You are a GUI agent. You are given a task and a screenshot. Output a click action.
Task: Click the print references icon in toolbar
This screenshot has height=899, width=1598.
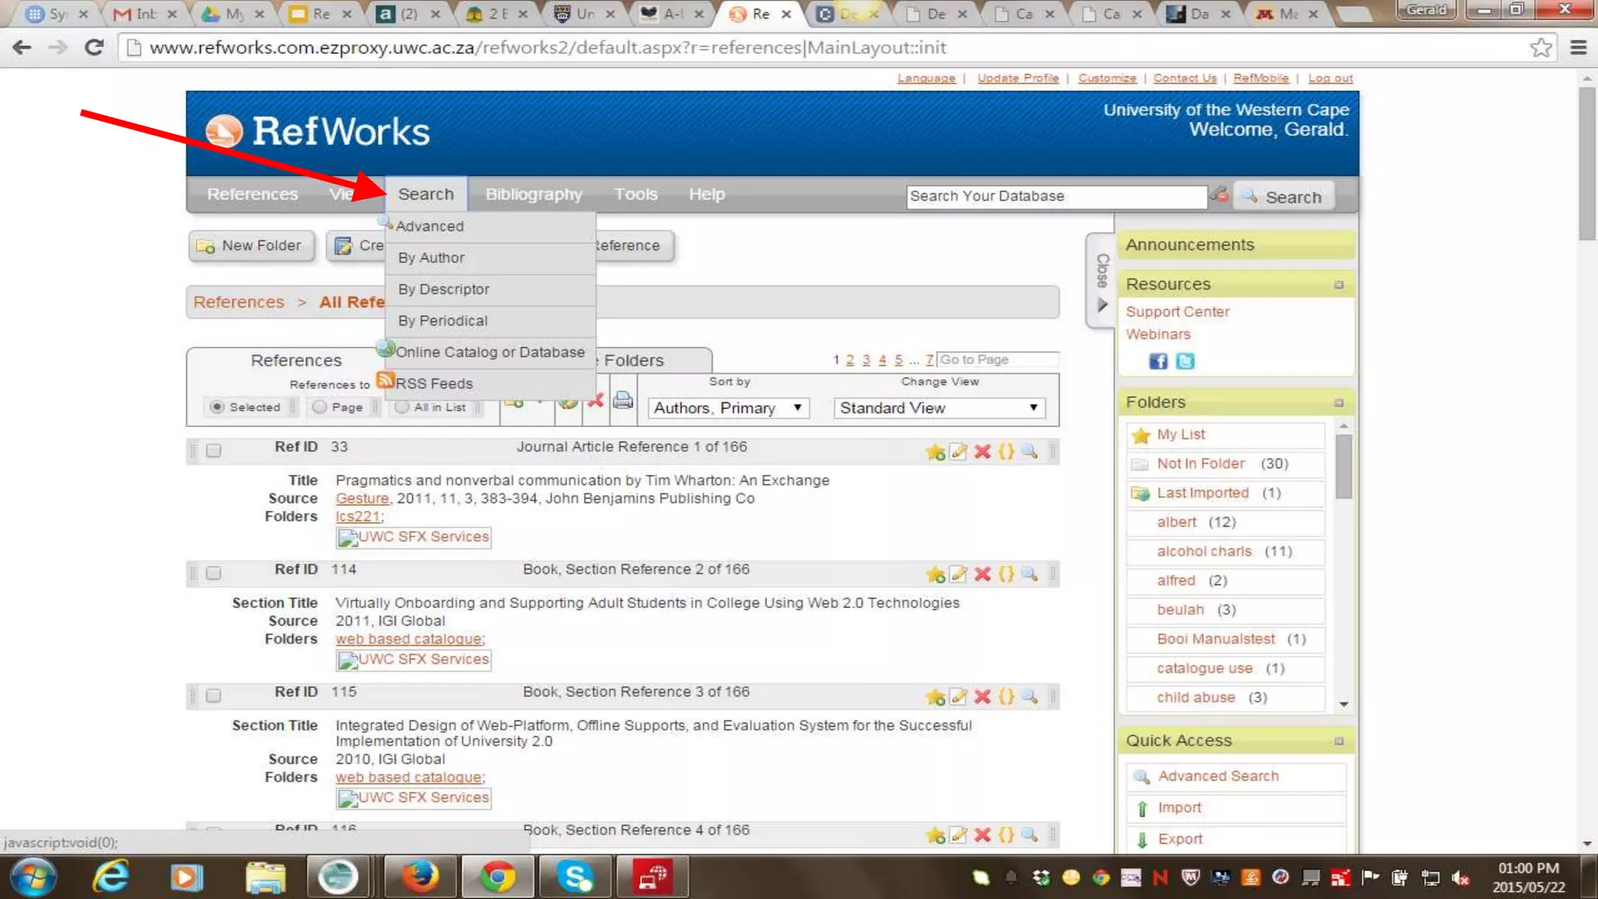click(x=623, y=400)
